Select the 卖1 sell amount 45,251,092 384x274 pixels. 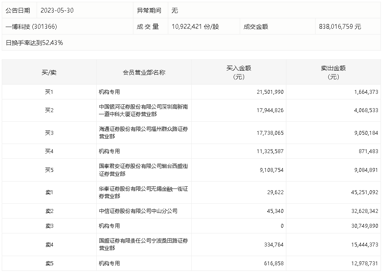coord(362,192)
